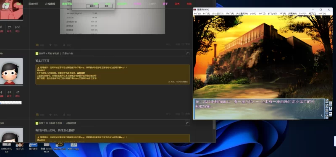Click the 77 帖子 count under top avatar
336x157 pixels.
click(x=9, y=29)
